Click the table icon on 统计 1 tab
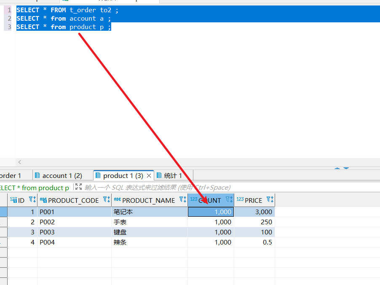The width and height of the screenshot is (380, 285). tap(159, 175)
